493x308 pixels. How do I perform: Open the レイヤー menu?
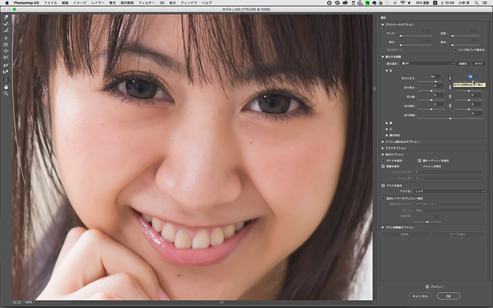[97, 3]
